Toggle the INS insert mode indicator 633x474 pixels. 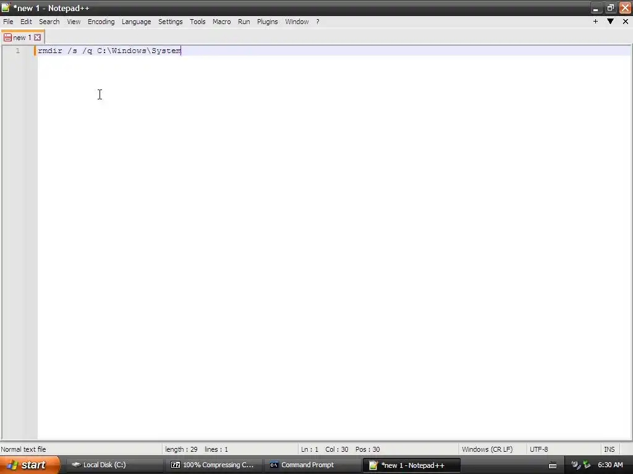tap(609, 449)
